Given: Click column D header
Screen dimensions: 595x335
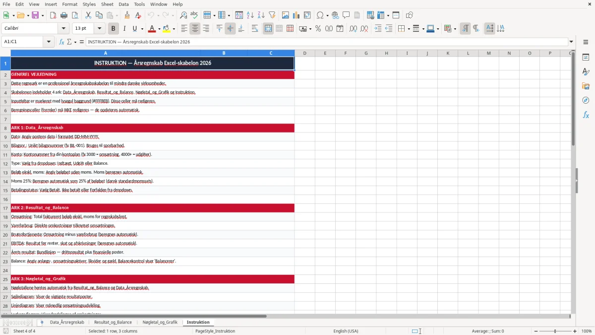Looking at the screenshot, I should tap(304, 53).
